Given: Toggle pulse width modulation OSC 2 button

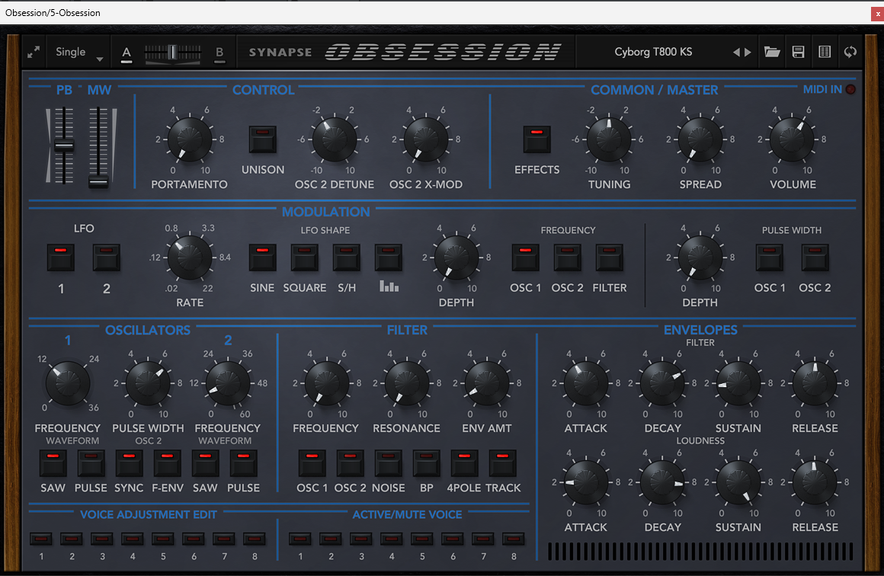Looking at the screenshot, I should coord(815,258).
